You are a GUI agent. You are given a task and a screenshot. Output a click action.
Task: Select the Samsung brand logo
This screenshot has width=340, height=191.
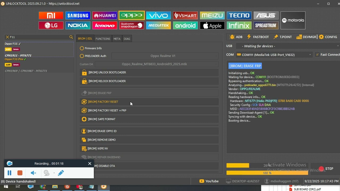(78, 15)
